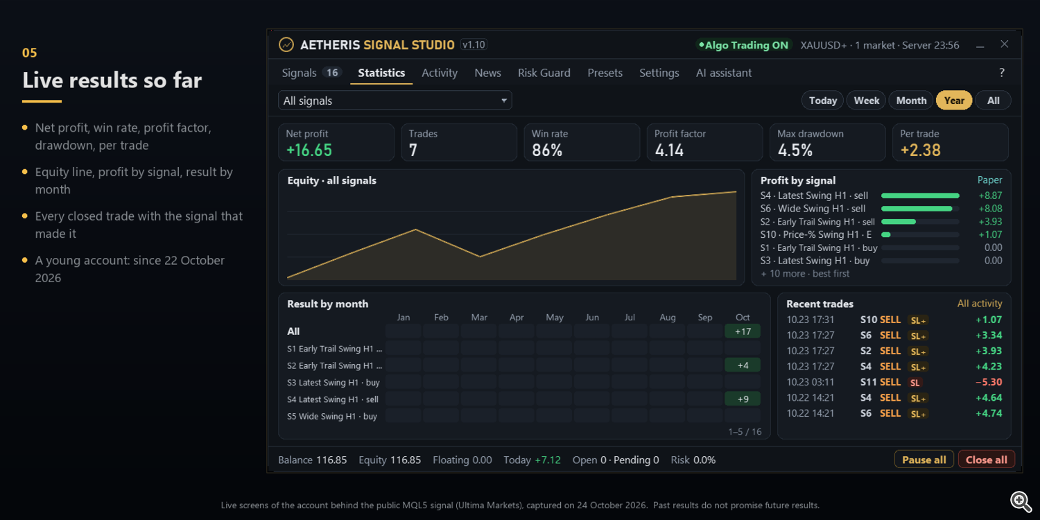The height and width of the screenshot is (520, 1040).
Task: Click the red SL badge on the S11 trade
Action: pyautogui.click(x=915, y=383)
